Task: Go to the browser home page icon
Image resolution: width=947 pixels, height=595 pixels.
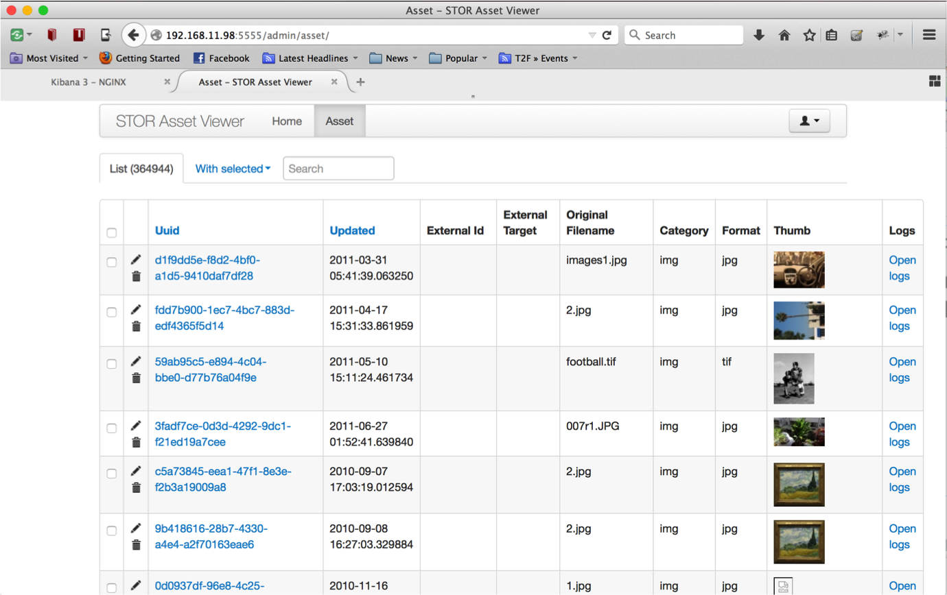Action: 784,35
